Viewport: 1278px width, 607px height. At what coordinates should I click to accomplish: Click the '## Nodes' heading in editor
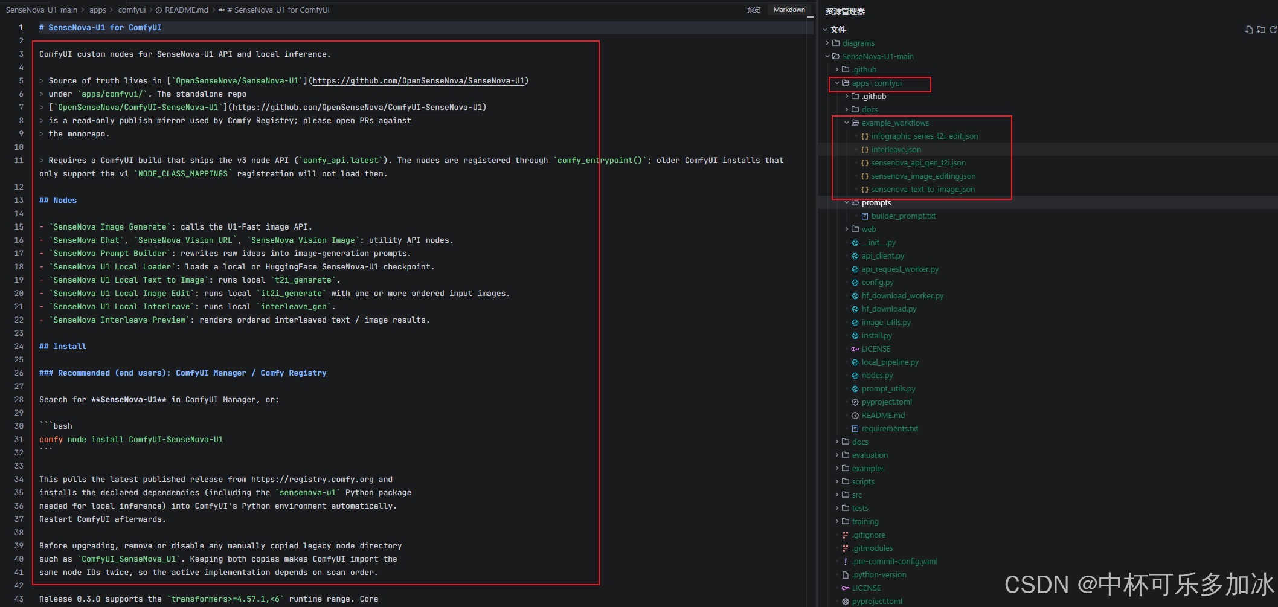pos(58,201)
